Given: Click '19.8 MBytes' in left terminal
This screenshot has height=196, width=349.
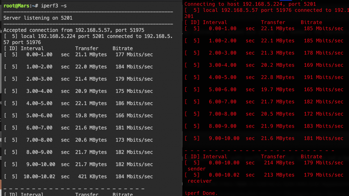Looking at the screenshot, I should [x=91, y=115].
